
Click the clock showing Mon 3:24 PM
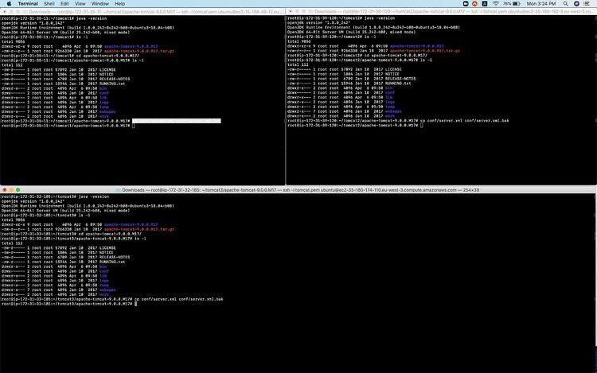tap(541, 3)
